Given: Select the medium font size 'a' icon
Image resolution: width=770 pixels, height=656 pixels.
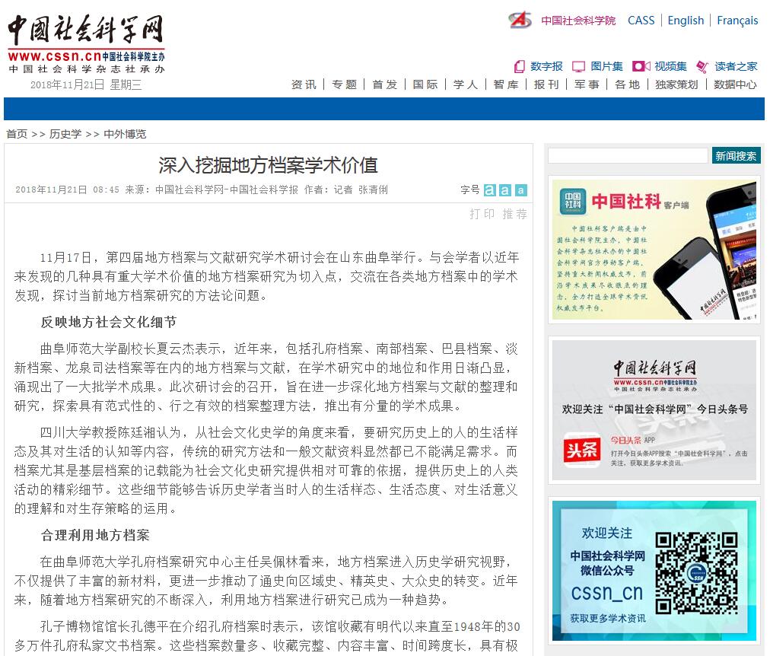Looking at the screenshot, I should (504, 190).
